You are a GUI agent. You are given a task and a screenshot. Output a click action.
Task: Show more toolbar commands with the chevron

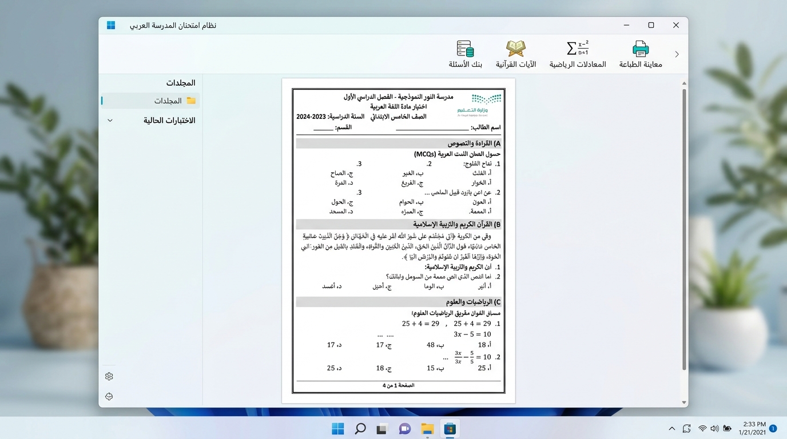pos(677,54)
